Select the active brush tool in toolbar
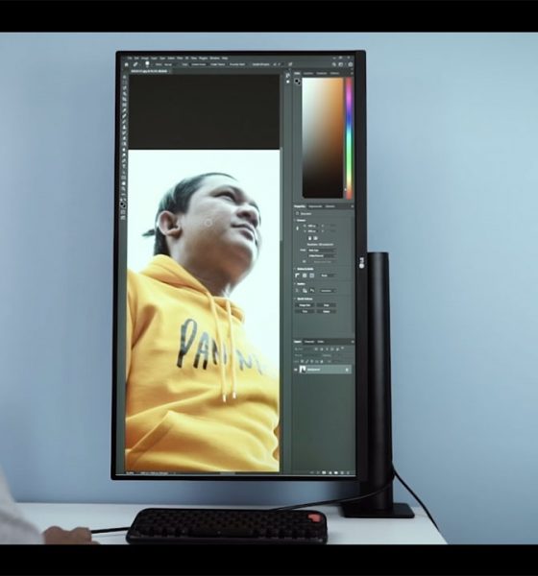The image size is (538, 576). click(x=124, y=117)
